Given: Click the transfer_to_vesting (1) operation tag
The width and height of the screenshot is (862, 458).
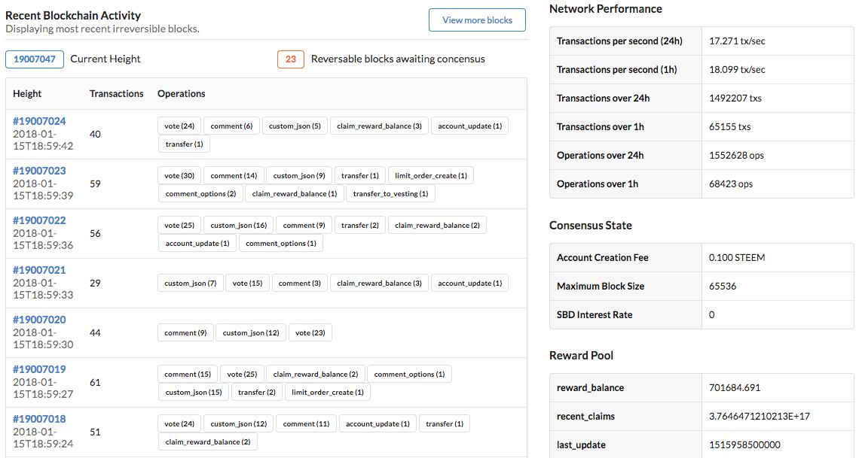Looking at the screenshot, I should pos(390,193).
